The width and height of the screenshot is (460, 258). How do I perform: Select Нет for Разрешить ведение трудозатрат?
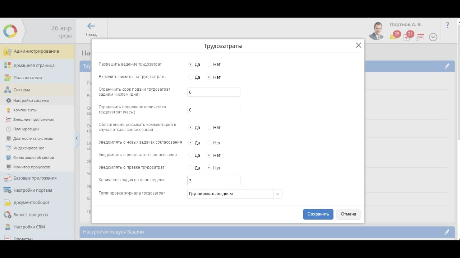coord(209,64)
